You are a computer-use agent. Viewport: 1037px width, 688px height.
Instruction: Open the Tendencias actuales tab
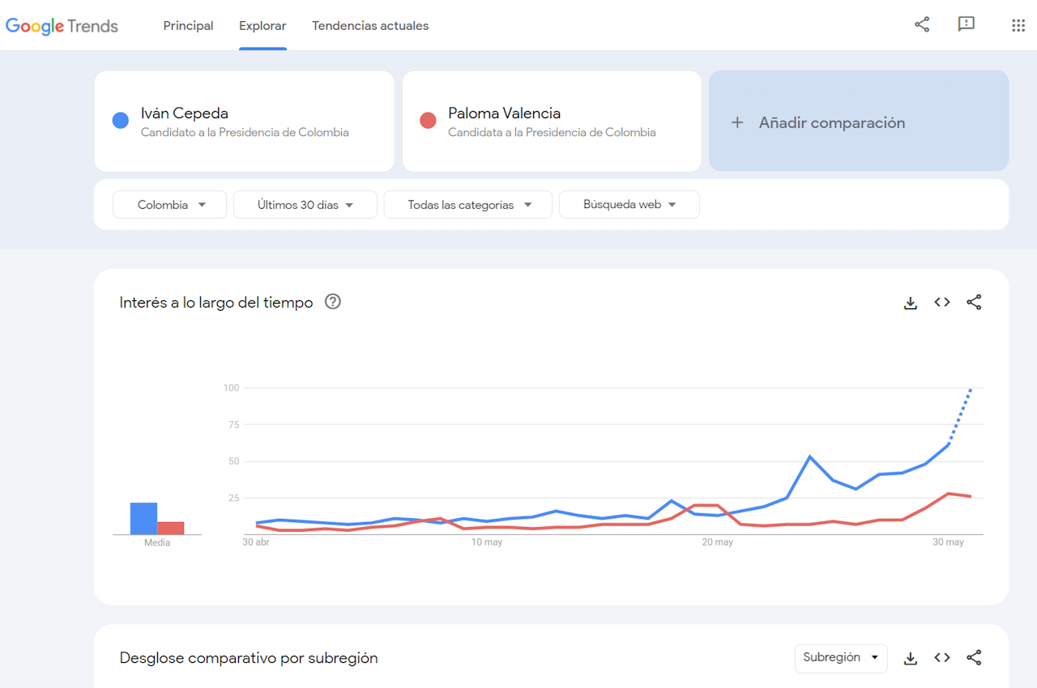[x=370, y=26]
